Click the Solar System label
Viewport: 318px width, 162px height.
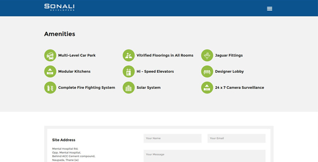click(148, 87)
